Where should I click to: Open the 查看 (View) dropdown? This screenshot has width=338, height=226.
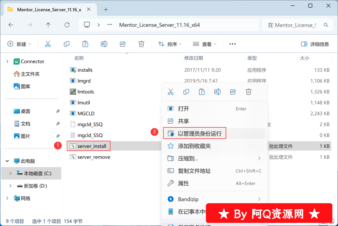[204, 44]
